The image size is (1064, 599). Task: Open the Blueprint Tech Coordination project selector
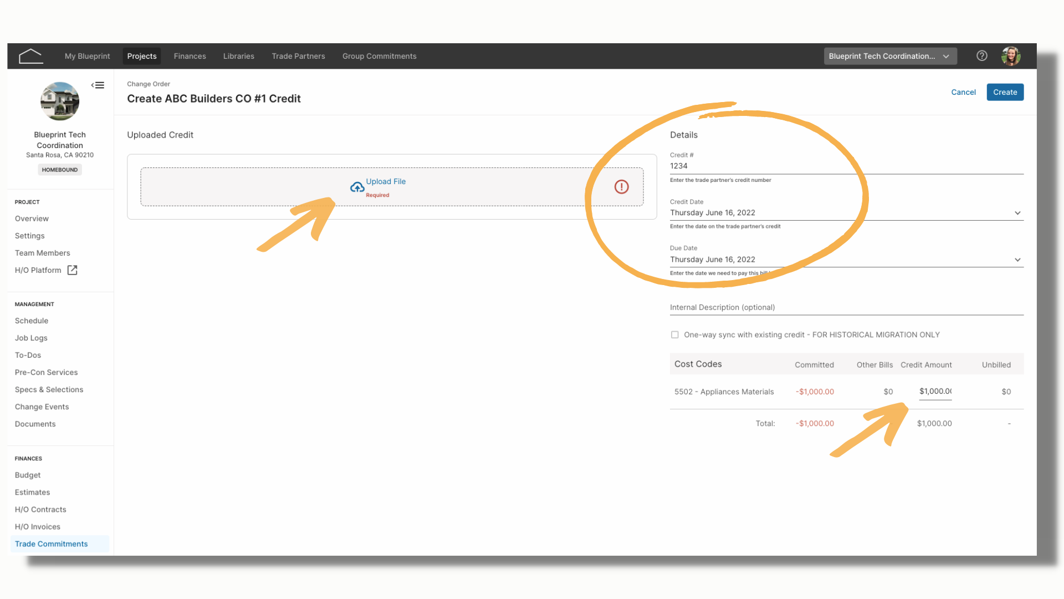click(x=890, y=56)
